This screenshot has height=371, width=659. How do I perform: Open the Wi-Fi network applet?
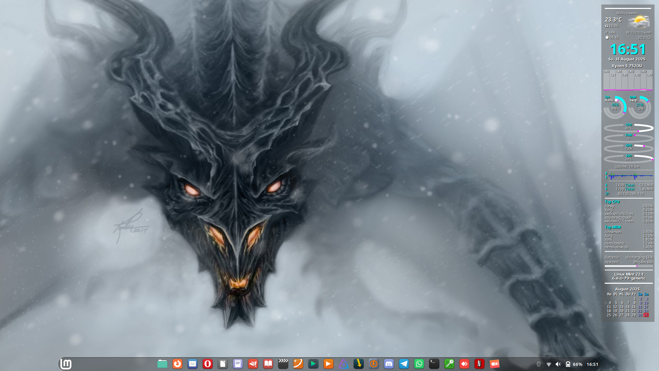548,364
